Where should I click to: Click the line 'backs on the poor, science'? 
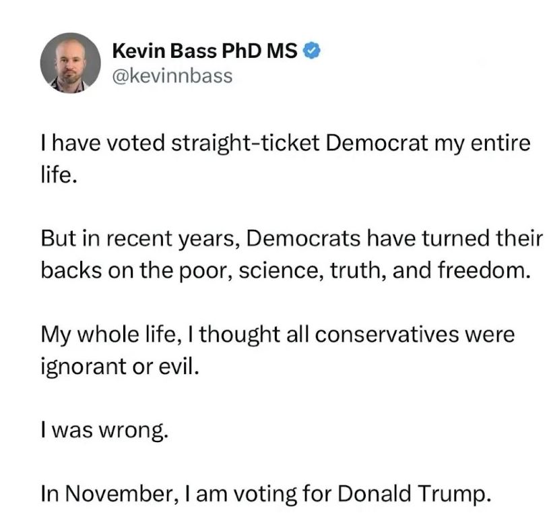(286, 270)
